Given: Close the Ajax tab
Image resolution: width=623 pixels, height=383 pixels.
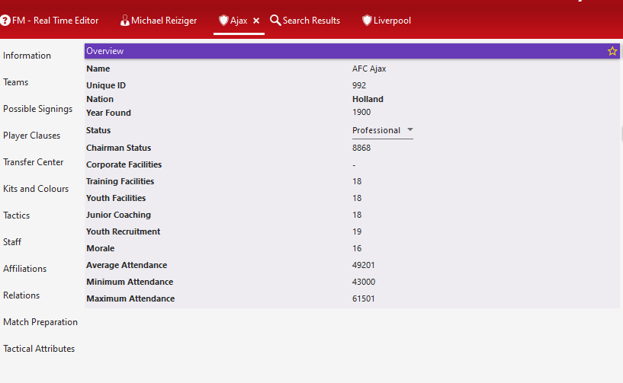Looking at the screenshot, I should (x=256, y=21).
